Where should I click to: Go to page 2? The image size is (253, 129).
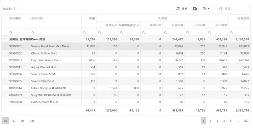(x=210, y=121)
